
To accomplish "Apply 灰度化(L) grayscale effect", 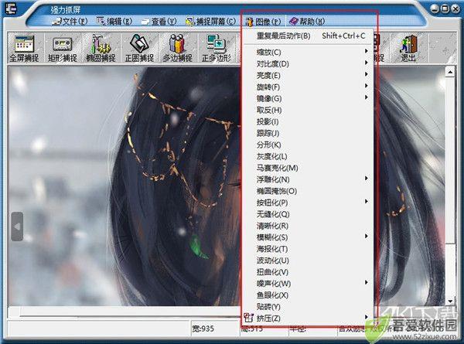I will [308, 156].
